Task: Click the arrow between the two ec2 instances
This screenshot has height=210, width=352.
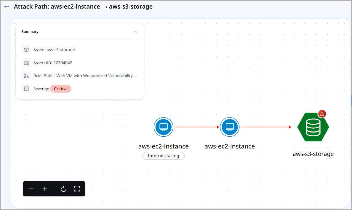Action: point(197,127)
